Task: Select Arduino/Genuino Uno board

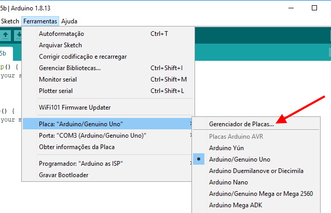Action: [256, 159]
